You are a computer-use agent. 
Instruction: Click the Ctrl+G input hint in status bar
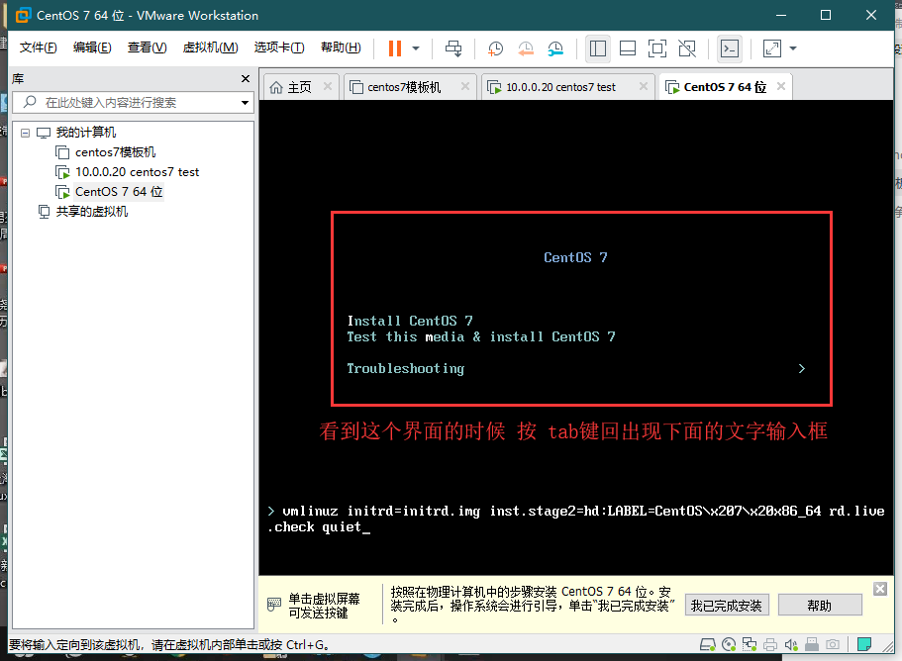[x=169, y=645]
